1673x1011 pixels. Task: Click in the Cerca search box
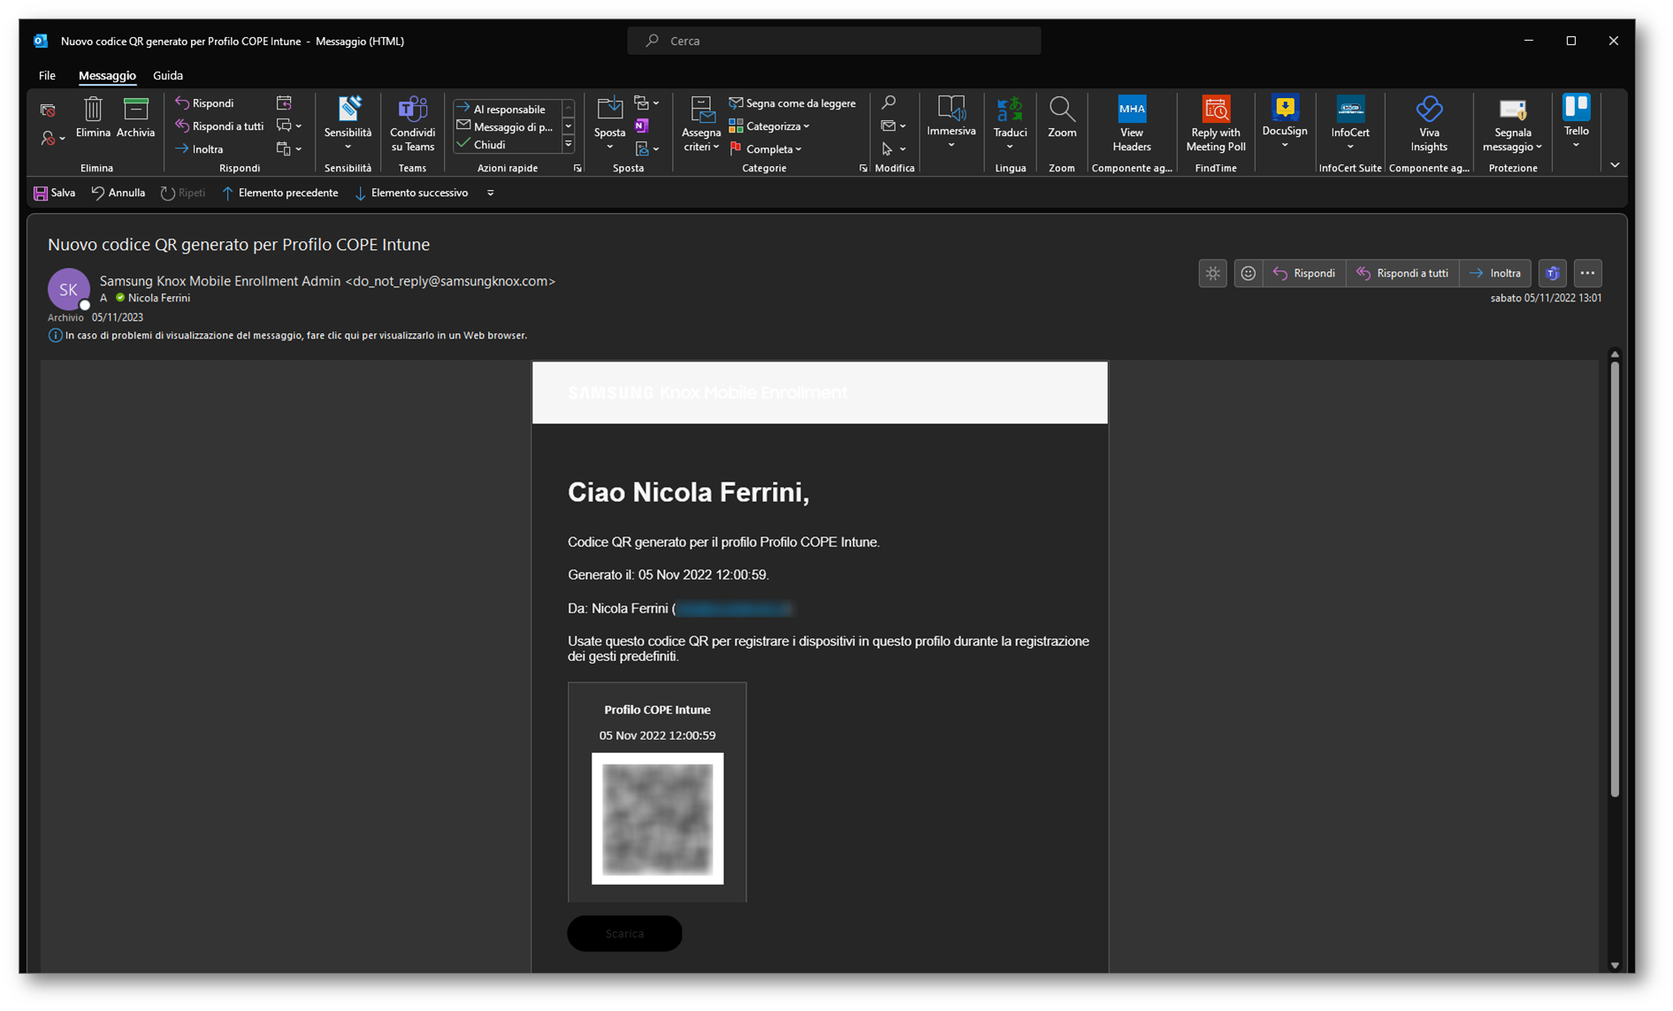point(834,41)
